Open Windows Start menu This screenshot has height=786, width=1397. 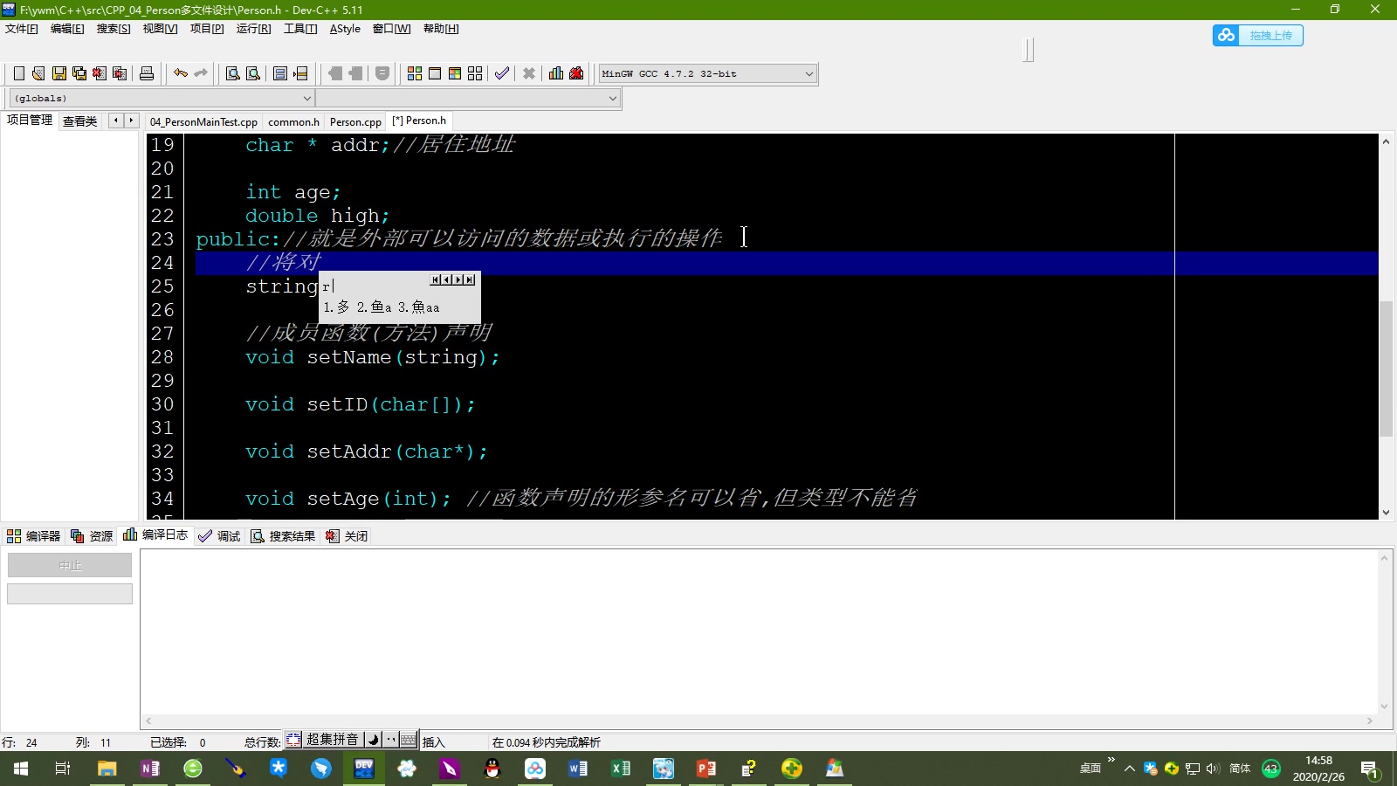point(21,769)
